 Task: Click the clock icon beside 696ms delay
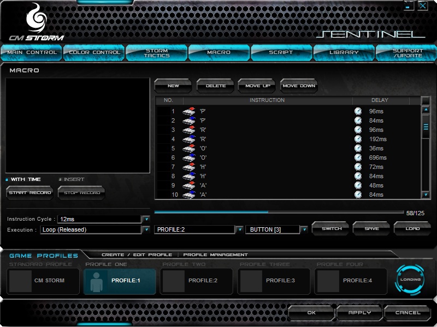click(358, 158)
